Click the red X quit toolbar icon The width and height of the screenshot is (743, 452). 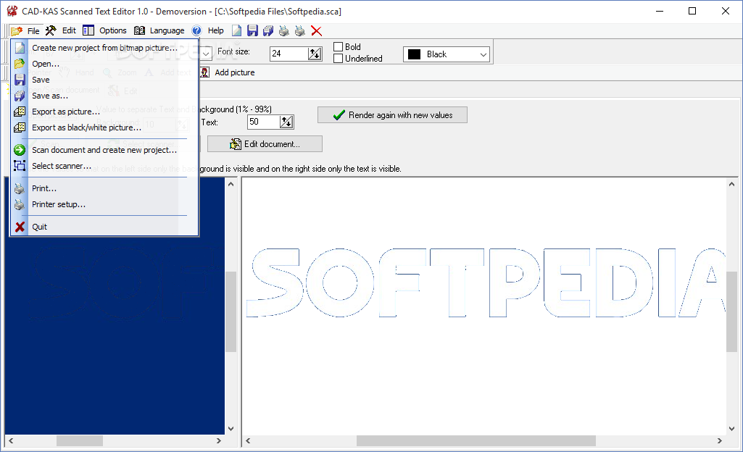(x=316, y=30)
